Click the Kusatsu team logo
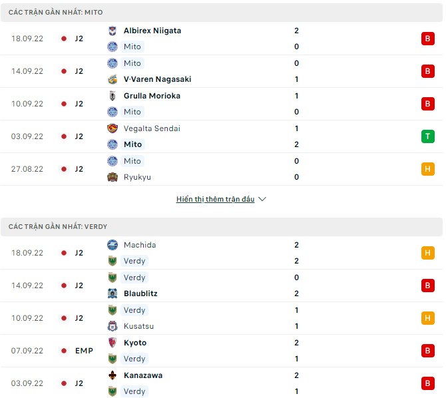The image size is (446, 398). [112, 326]
